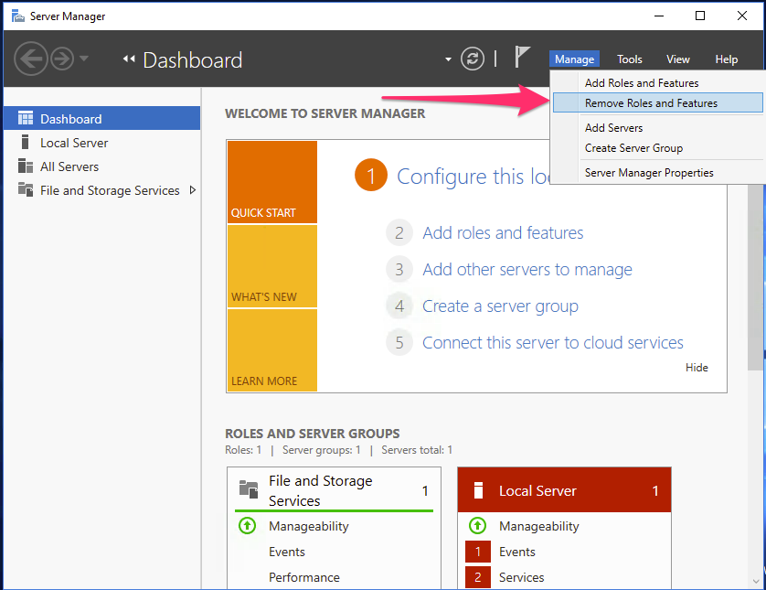
Task: Open Manageability in Local Server tile
Action: coord(538,526)
